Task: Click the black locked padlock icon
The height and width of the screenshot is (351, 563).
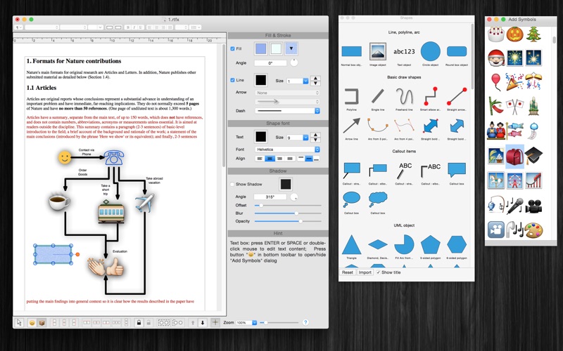Action: [x=139, y=323]
